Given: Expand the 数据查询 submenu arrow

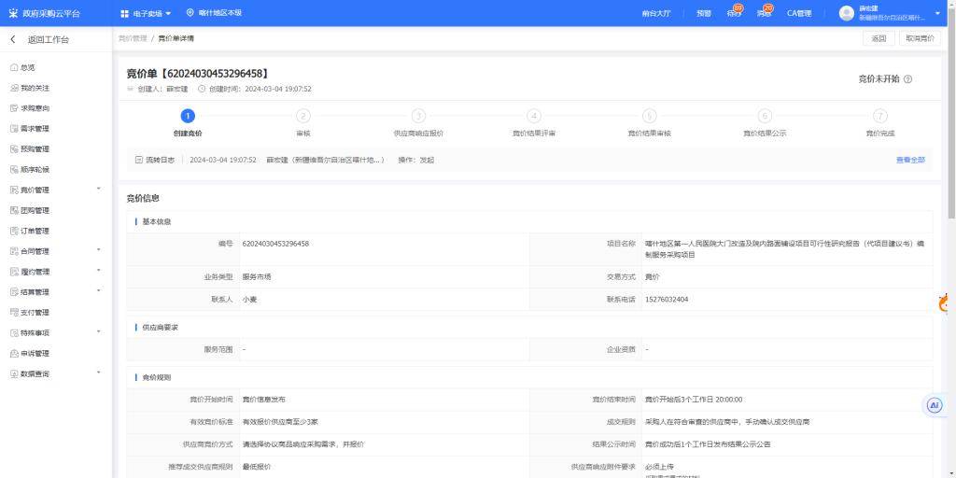Looking at the screenshot, I should (98, 373).
